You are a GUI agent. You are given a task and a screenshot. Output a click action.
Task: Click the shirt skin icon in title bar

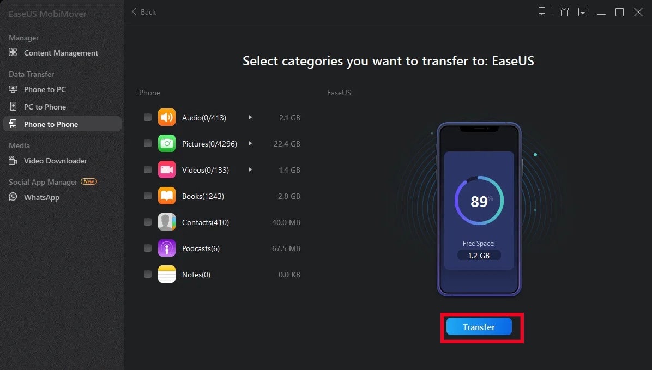[564, 11]
